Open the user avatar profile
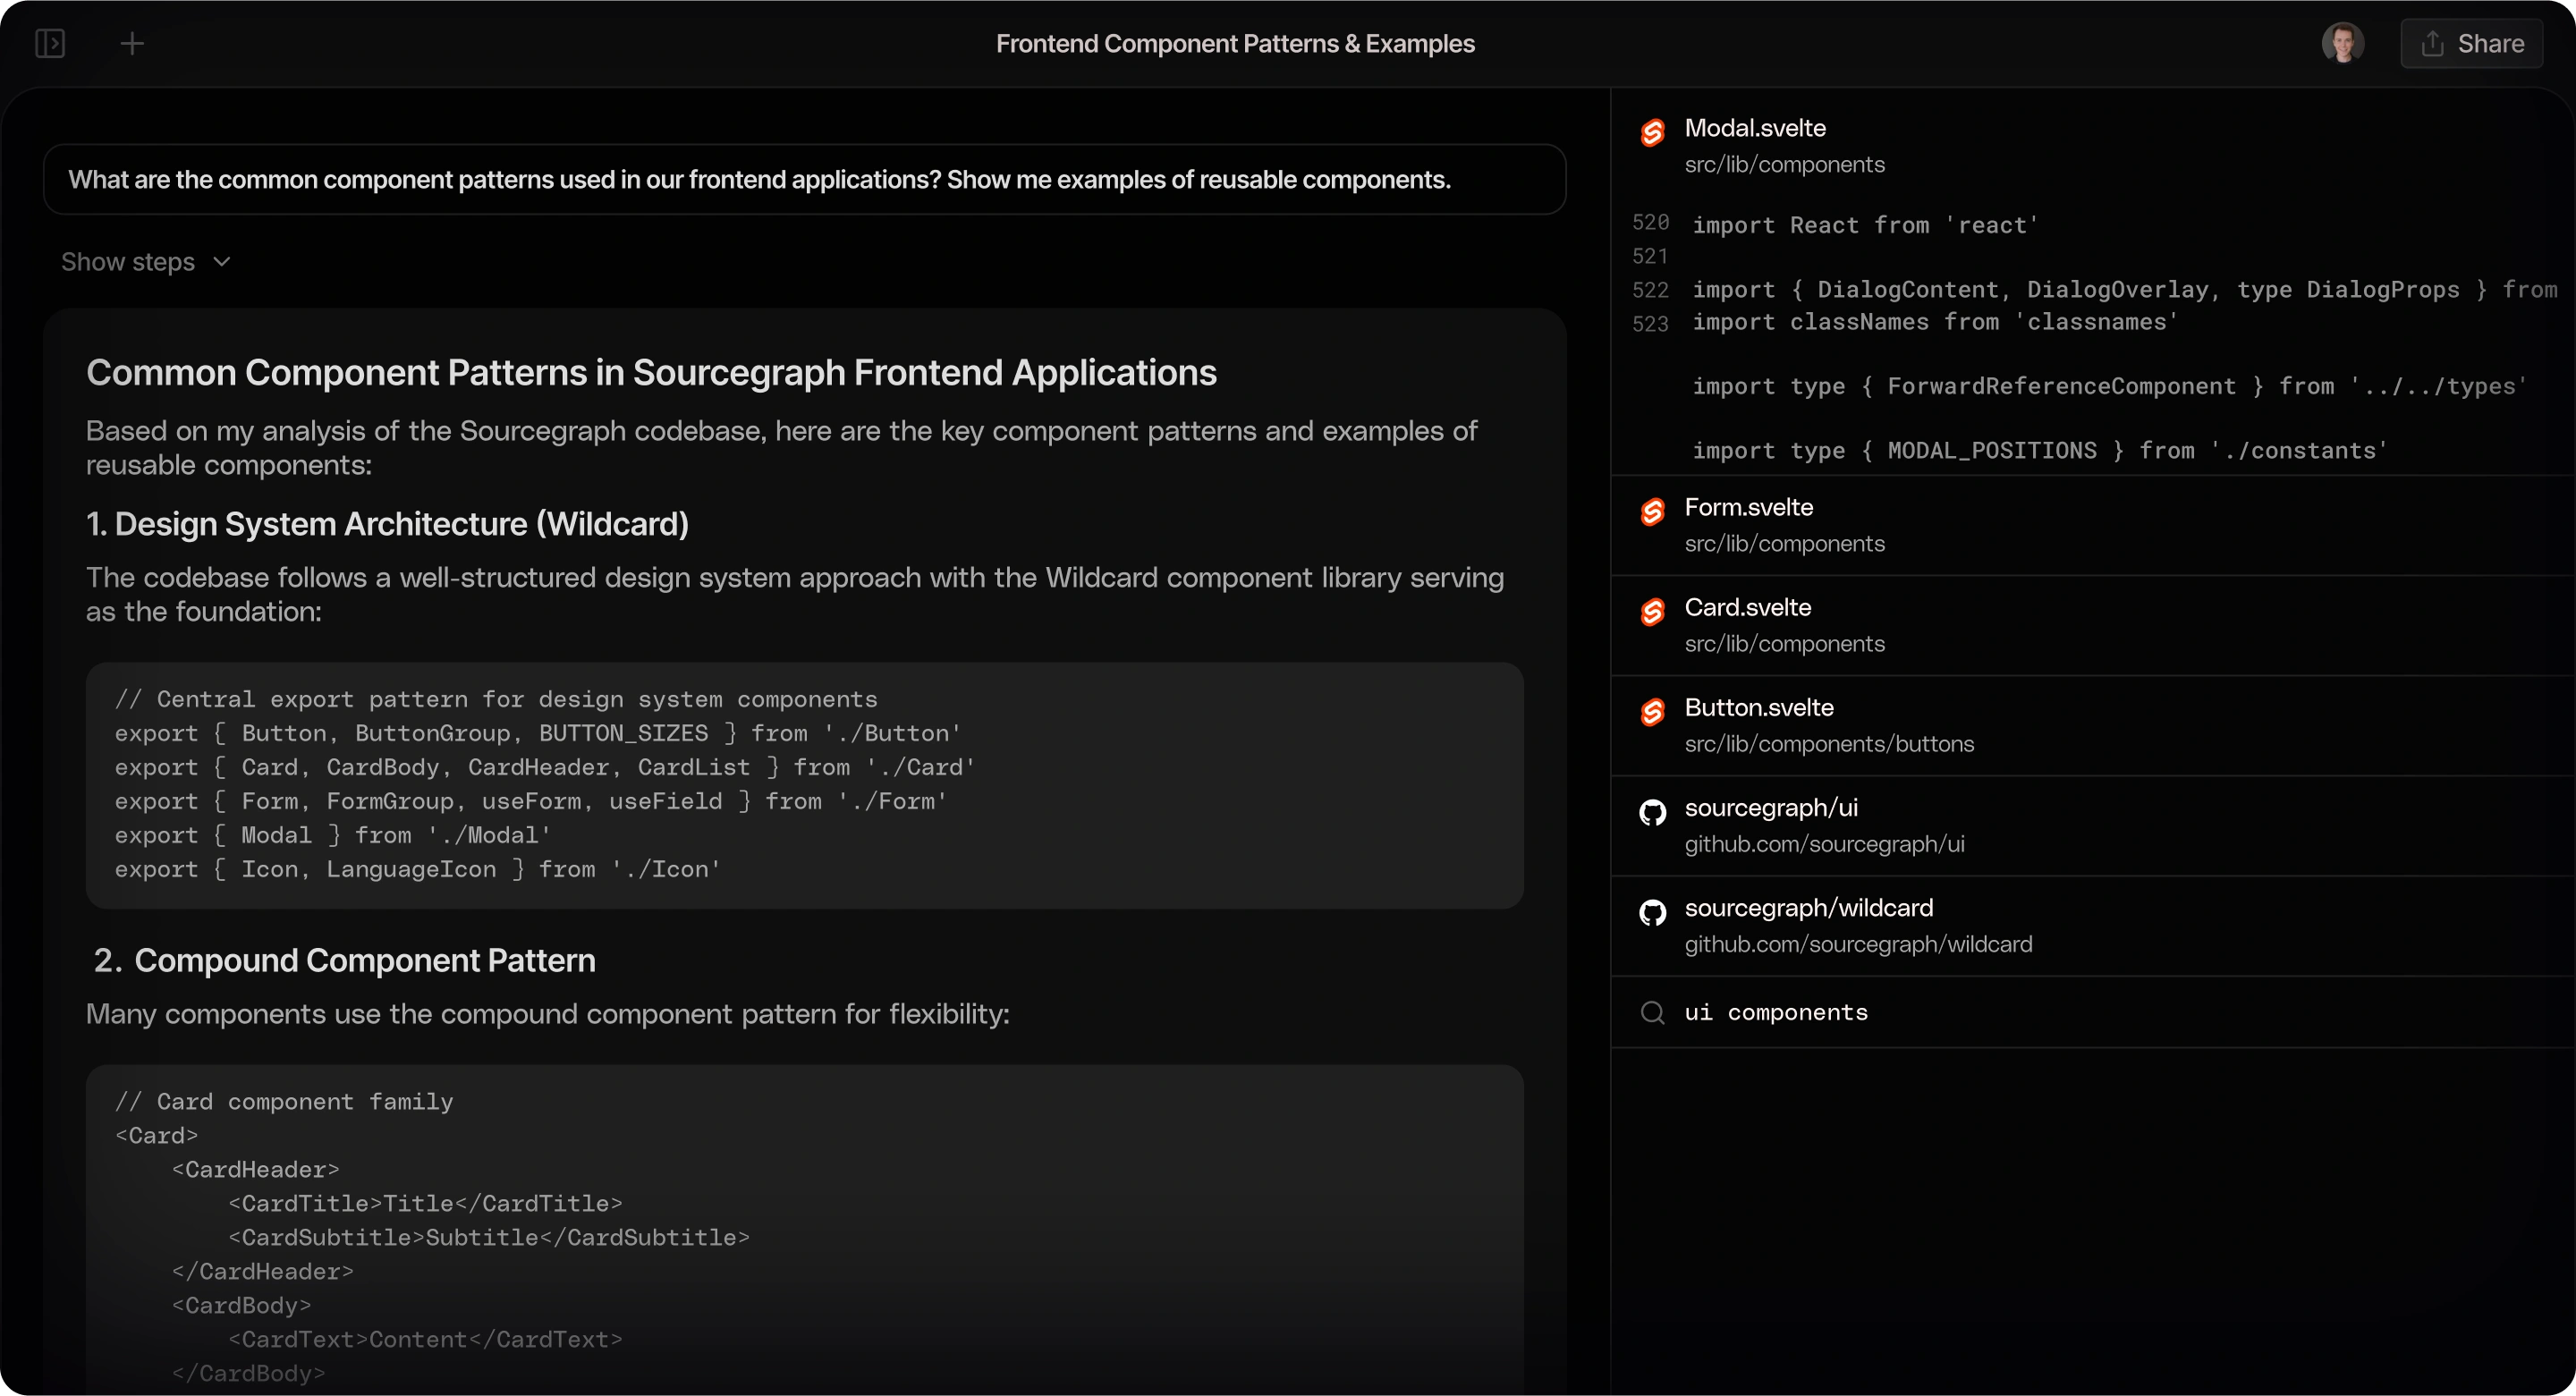The width and height of the screenshot is (2576, 1396). [x=2342, y=43]
